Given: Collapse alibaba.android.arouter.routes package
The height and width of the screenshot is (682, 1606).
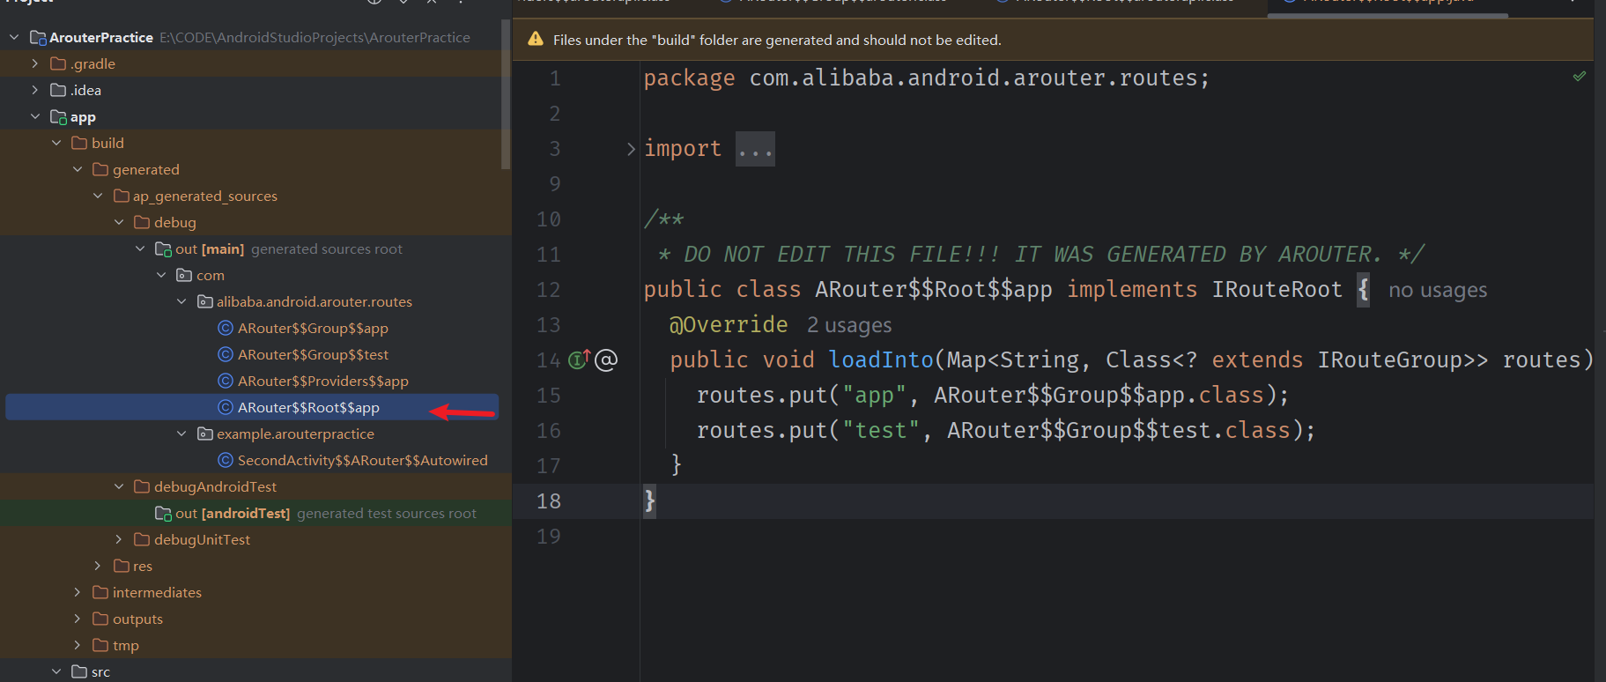Looking at the screenshot, I should [181, 301].
